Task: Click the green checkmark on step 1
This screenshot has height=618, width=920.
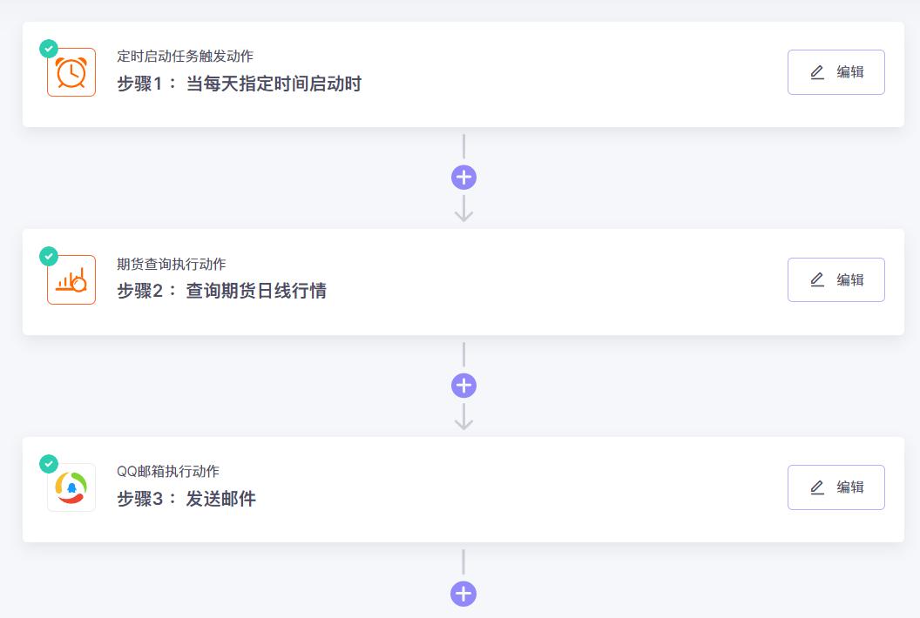Action: click(48, 49)
